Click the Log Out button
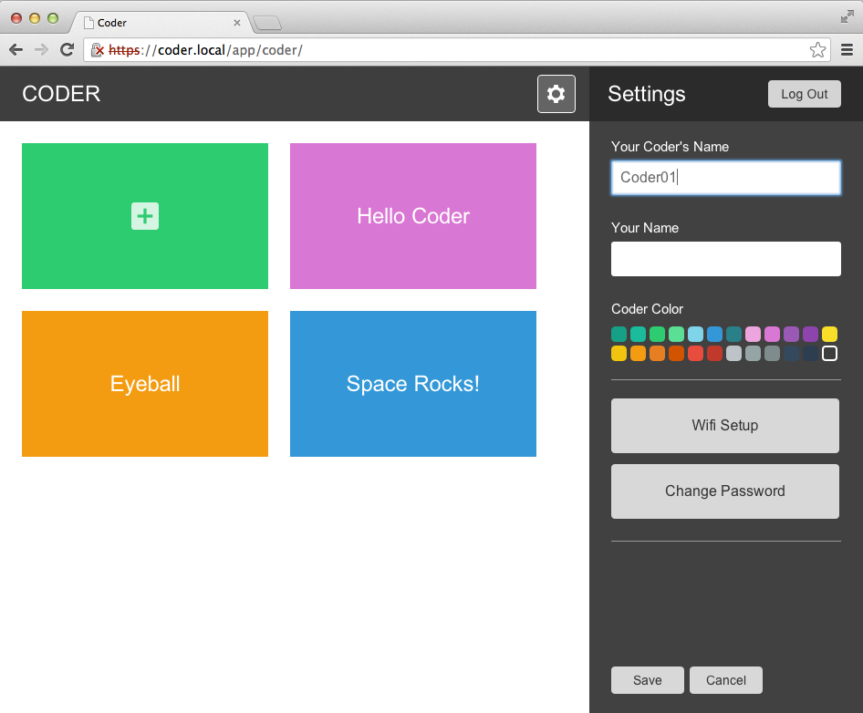Screen dimensions: 863x713 click(x=804, y=94)
